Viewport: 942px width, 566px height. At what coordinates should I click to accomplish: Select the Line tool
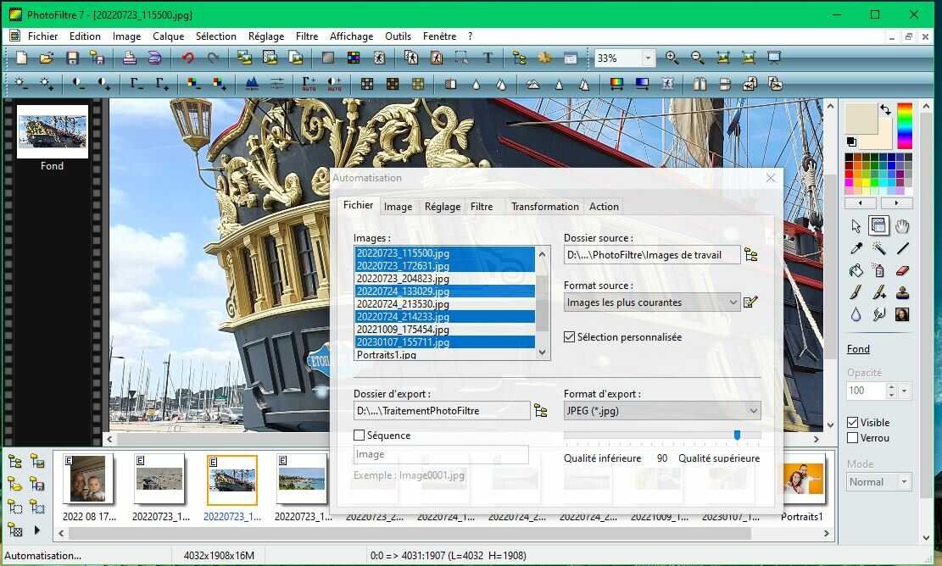tap(902, 248)
